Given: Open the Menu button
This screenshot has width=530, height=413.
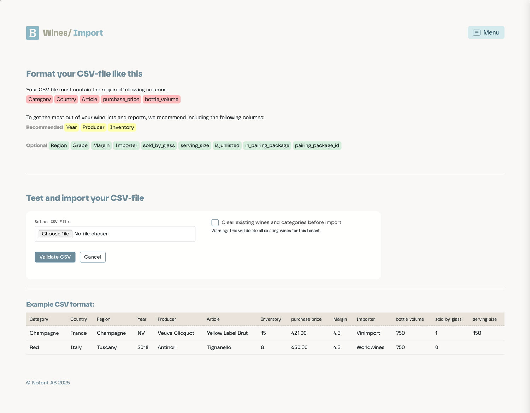Looking at the screenshot, I should click(x=486, y=32).
